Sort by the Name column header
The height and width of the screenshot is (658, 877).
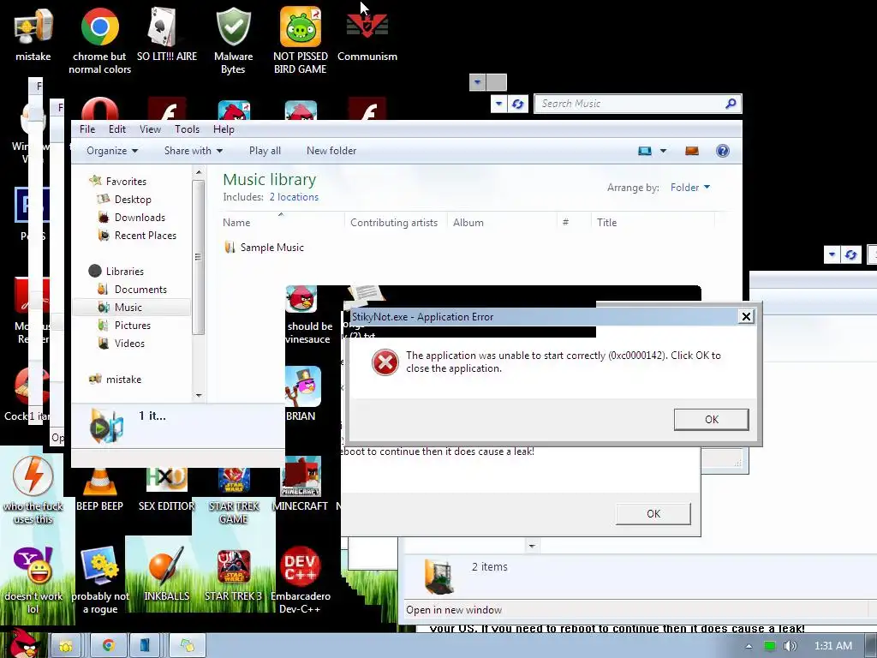(281, 222)
